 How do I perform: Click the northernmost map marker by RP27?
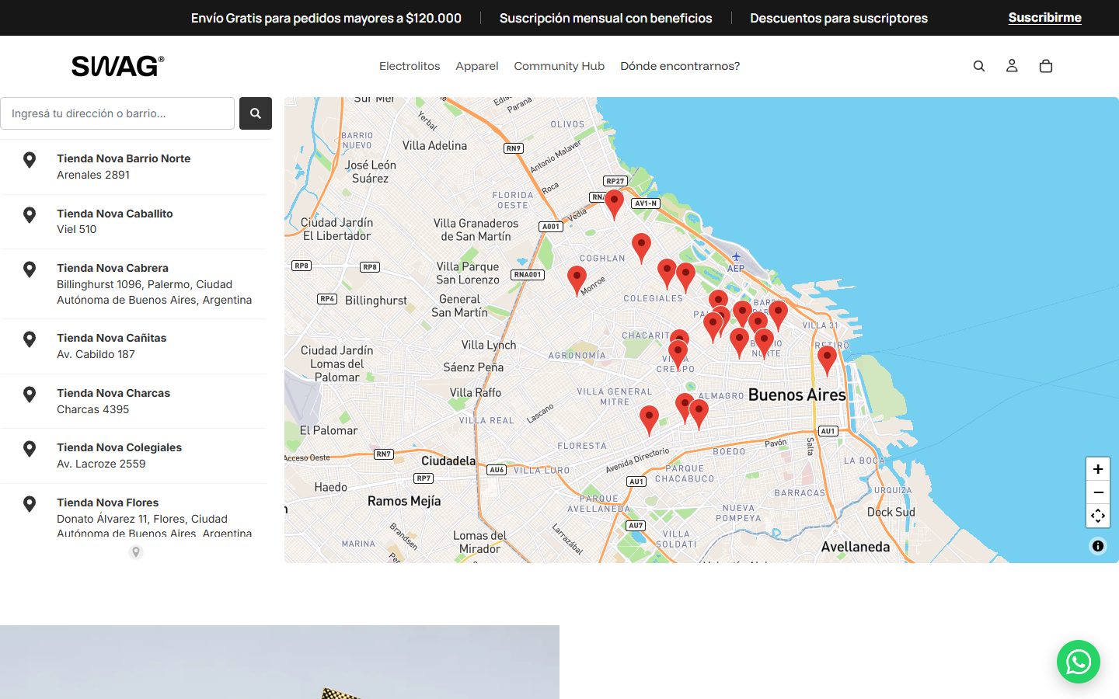[614, 204]
